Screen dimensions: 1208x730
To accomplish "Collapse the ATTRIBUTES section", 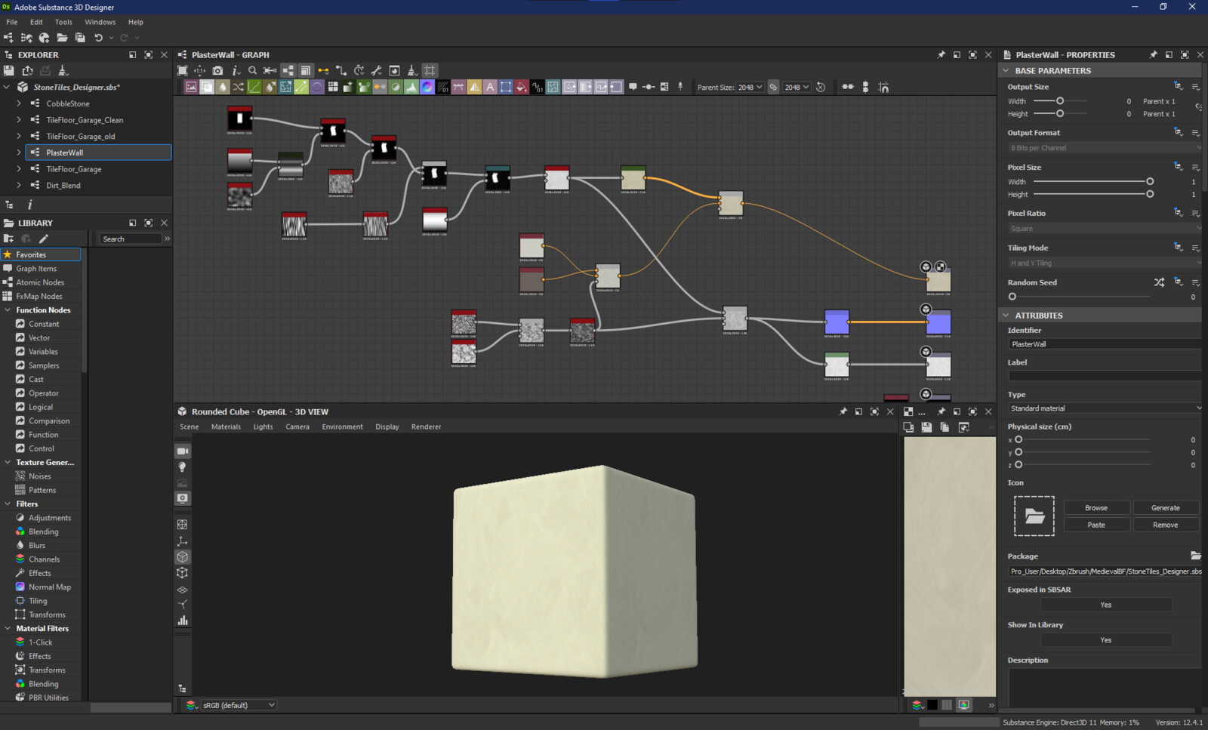I will point(1006,315).
